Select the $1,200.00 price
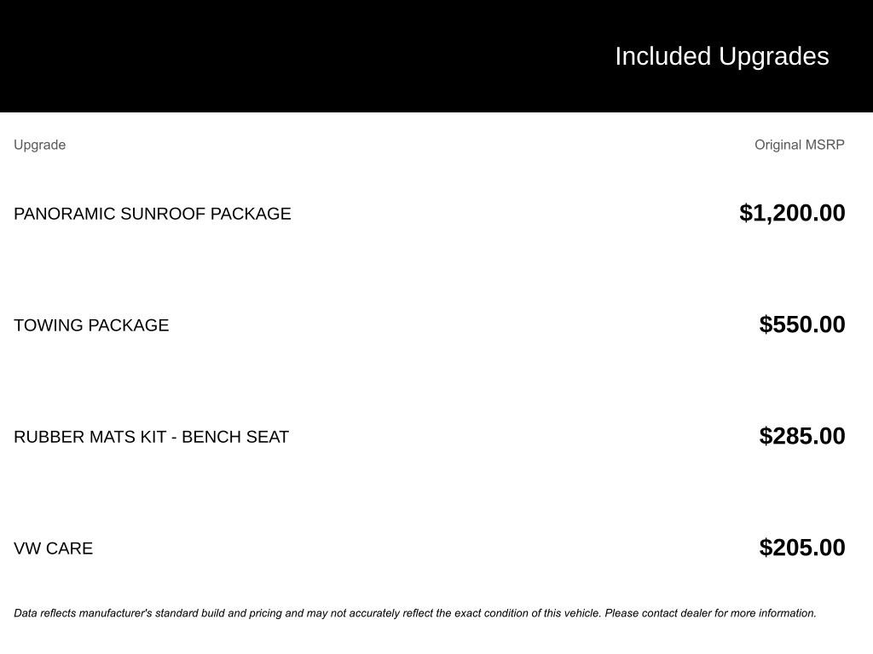The height and width of the screenshot is (654, 873). (792, 213)
